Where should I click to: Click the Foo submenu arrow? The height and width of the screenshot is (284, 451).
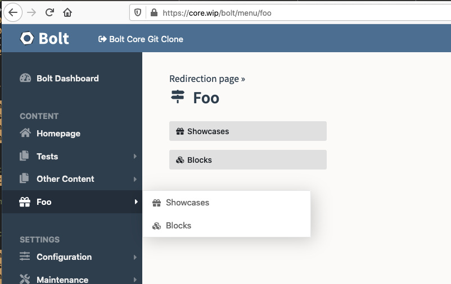pyautogui.click(x=136, y=202)
